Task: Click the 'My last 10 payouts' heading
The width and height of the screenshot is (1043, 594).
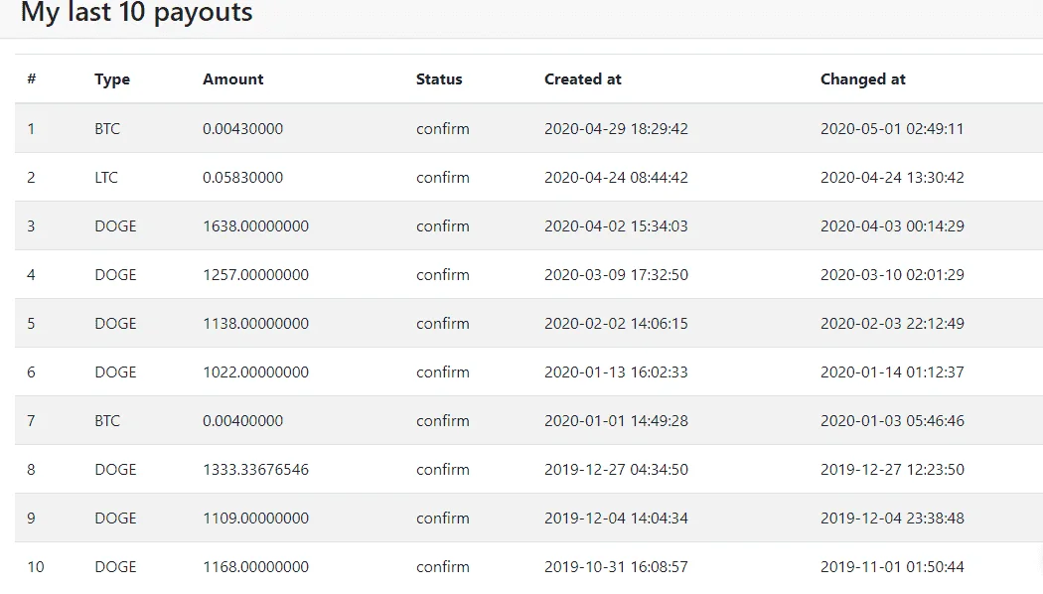Action: (x=136, y=12)
